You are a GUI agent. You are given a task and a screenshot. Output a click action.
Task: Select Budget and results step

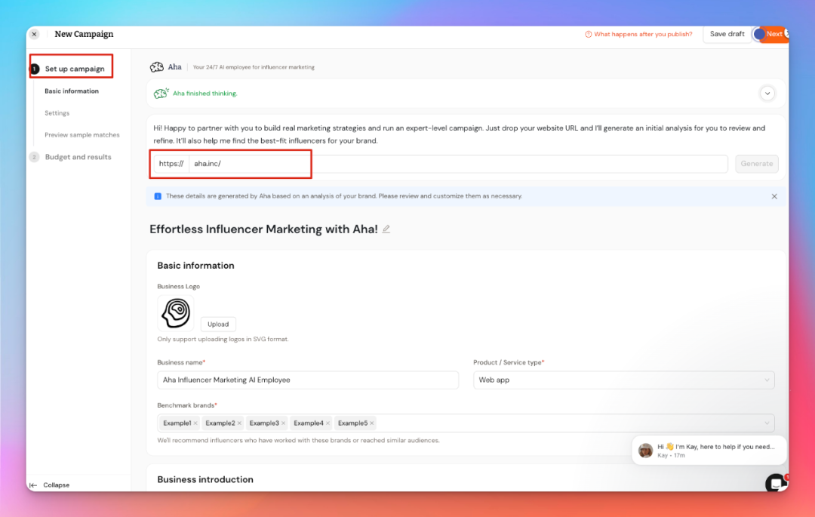[78, 157]
